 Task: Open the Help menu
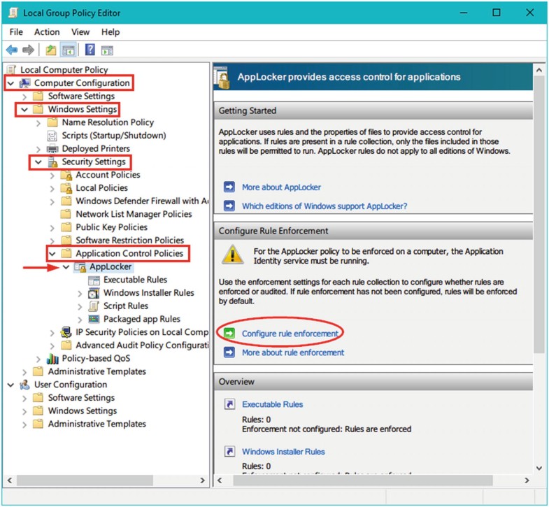(x=110, y=32)
